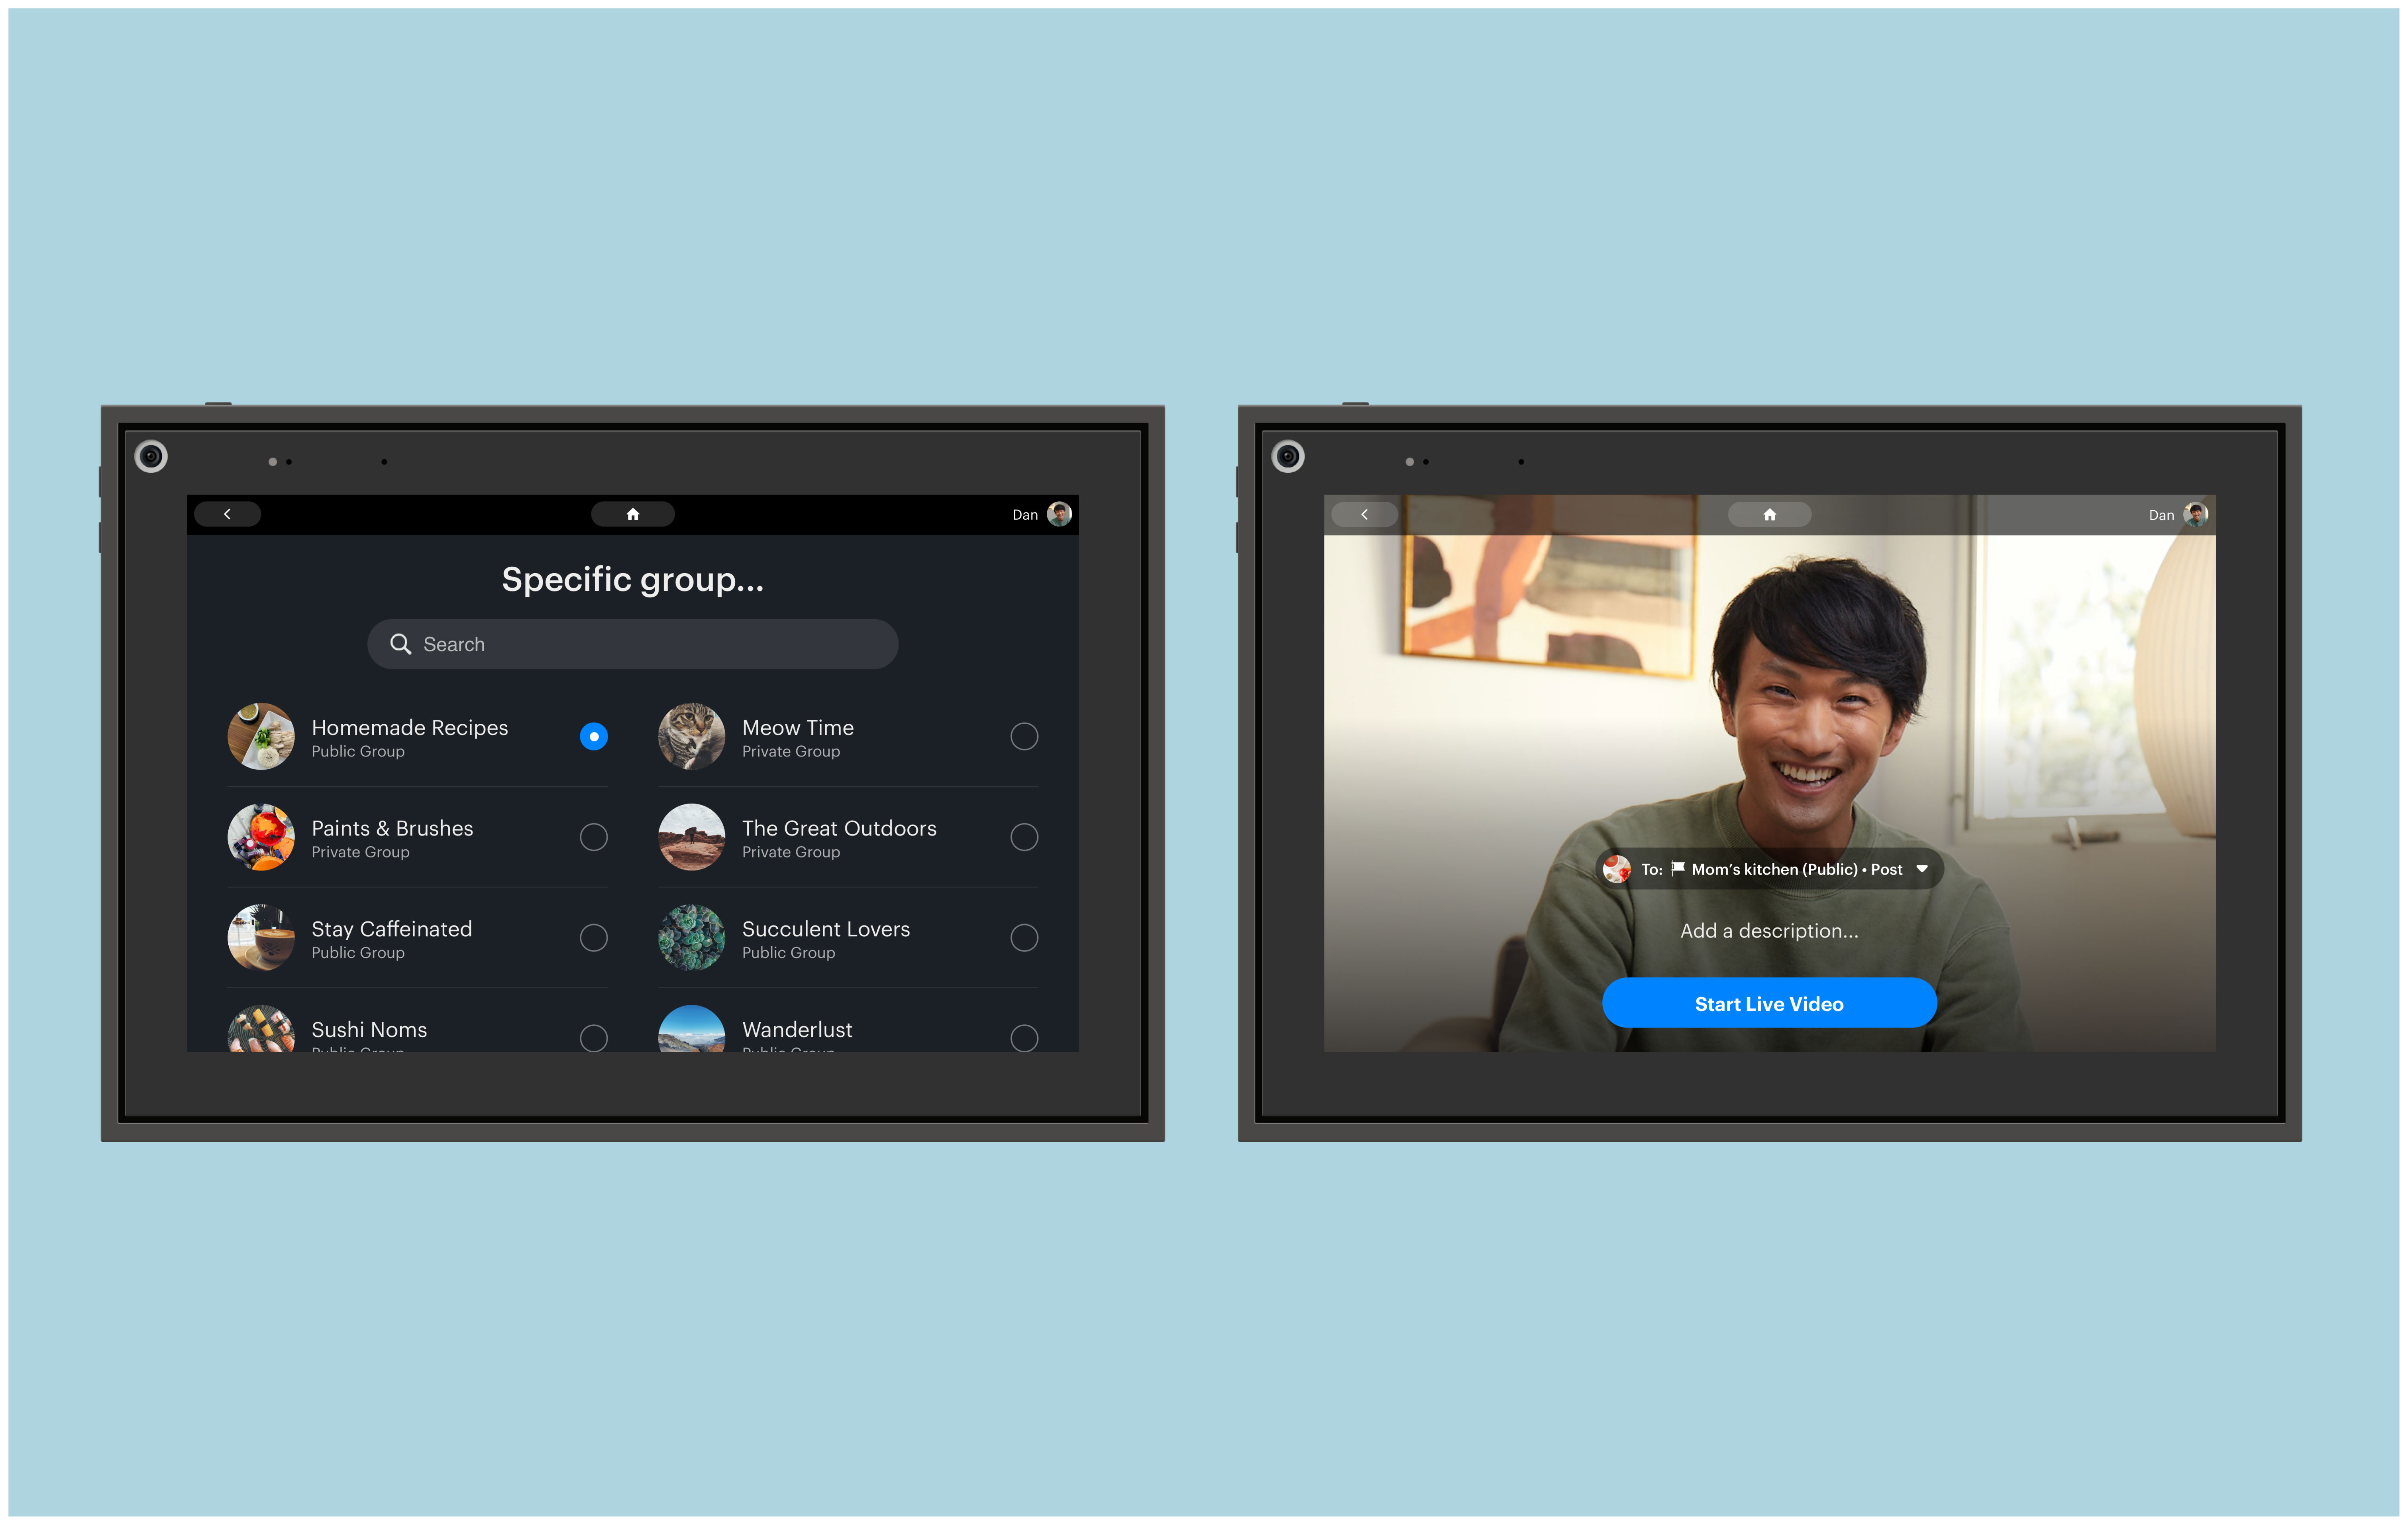Tap the Succulent Lovers group thumbnail
Viewport: 2408px width, 1525px height.
pos(691,938)
